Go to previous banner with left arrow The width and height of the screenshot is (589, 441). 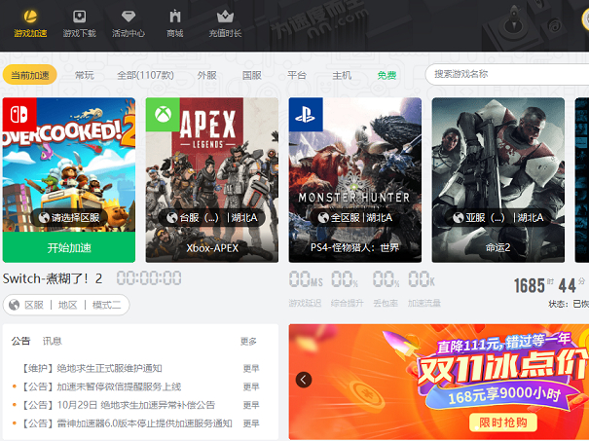coord(304,380)
